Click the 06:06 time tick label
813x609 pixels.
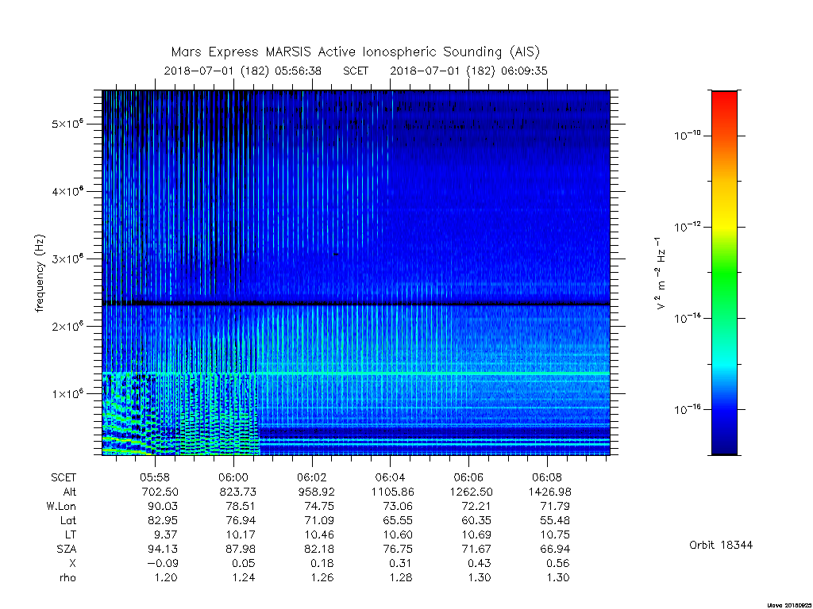[x=468, y=477]
